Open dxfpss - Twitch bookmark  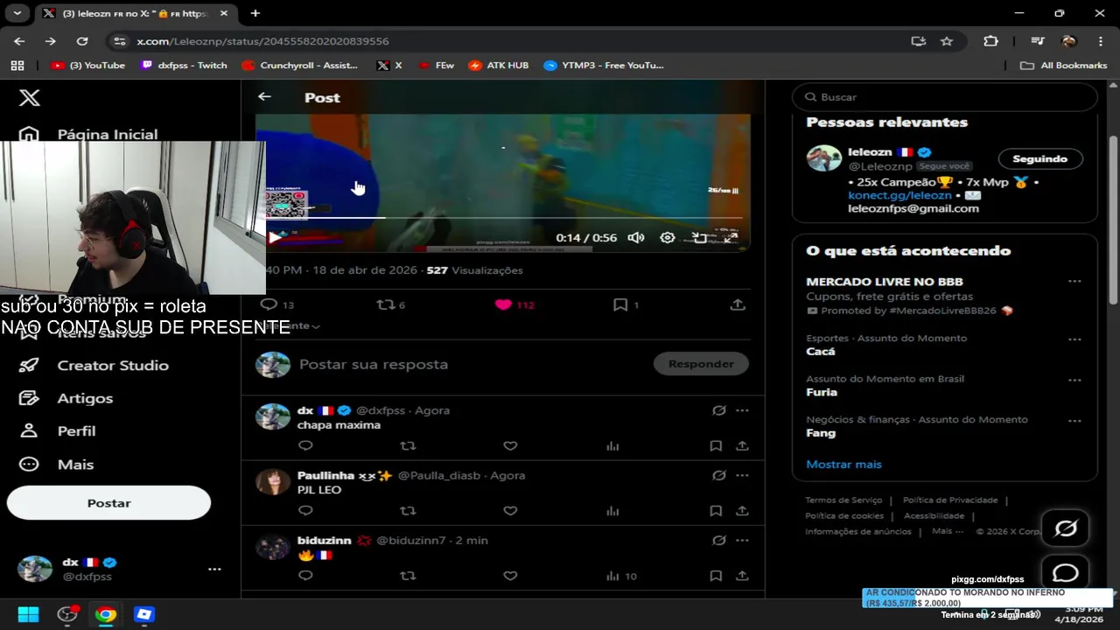click(x=184, y=66)
